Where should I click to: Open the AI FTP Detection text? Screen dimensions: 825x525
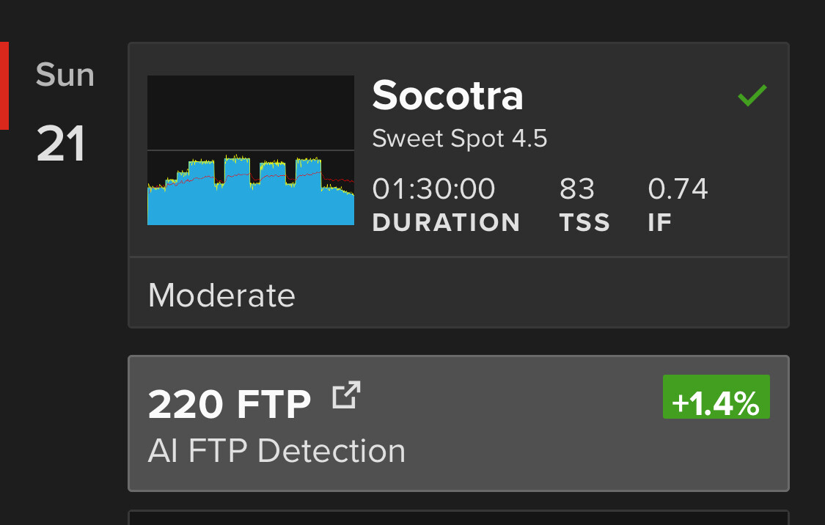pyautogui.click(x=276, y=451)
